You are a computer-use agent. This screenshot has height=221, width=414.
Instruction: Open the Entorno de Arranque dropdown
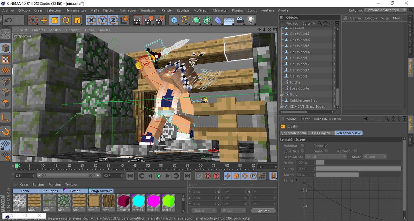tap(385, 10)
